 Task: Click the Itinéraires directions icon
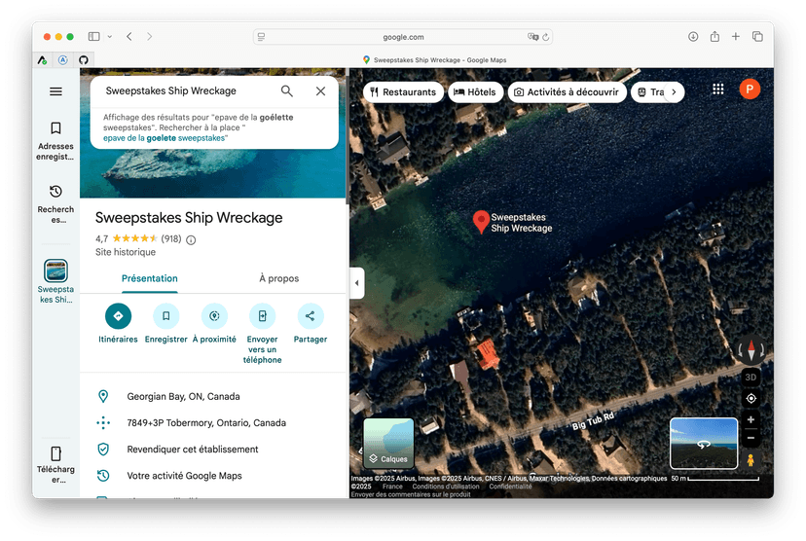(118, 316)
